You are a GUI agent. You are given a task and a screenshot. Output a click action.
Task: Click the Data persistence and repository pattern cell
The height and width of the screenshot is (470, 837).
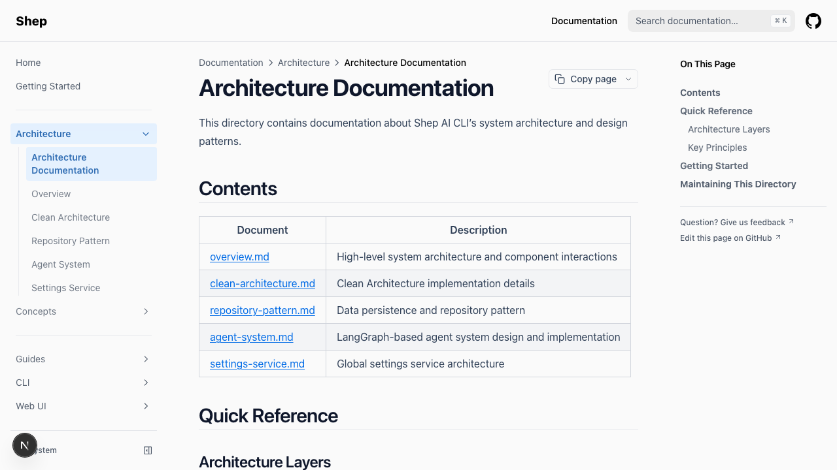[478, 310]
